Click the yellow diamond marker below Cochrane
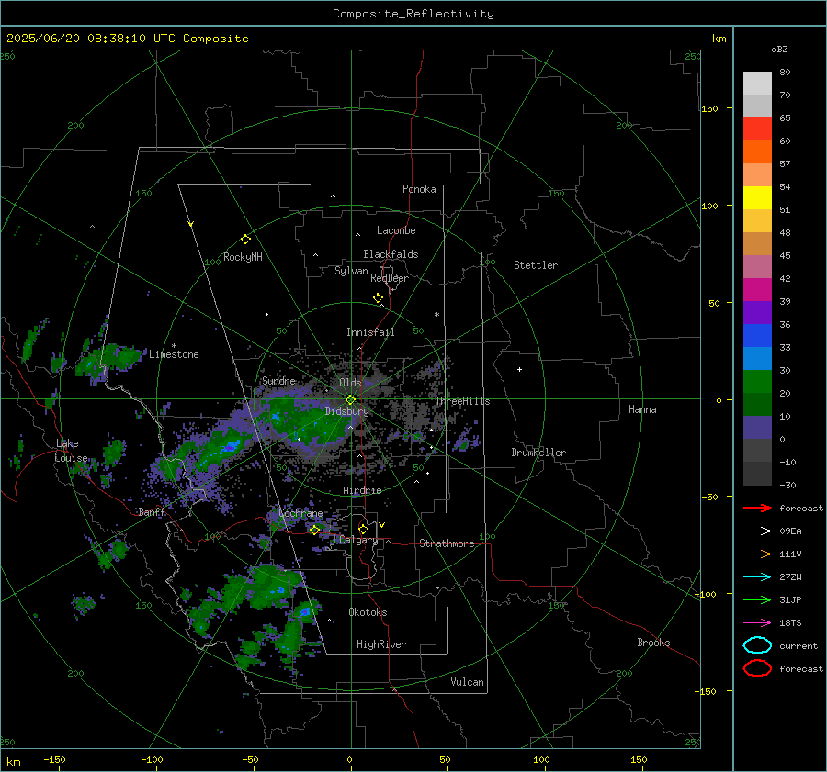This screenshot has width=827, height=772. 314,530
